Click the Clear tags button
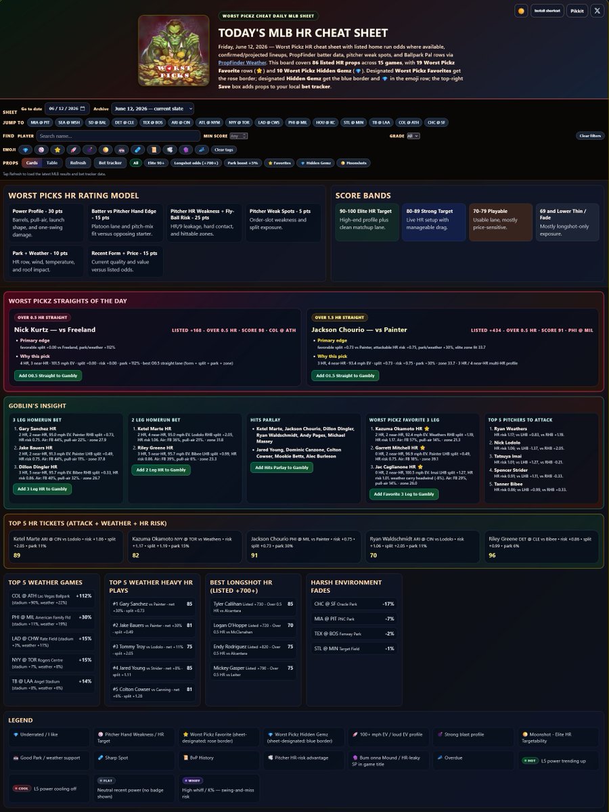The image size is (609, 812). pos(224,150)
